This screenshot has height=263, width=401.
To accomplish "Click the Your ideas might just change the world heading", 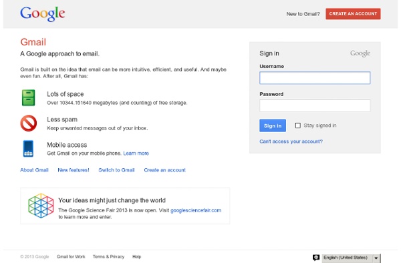I will [112, 200].
